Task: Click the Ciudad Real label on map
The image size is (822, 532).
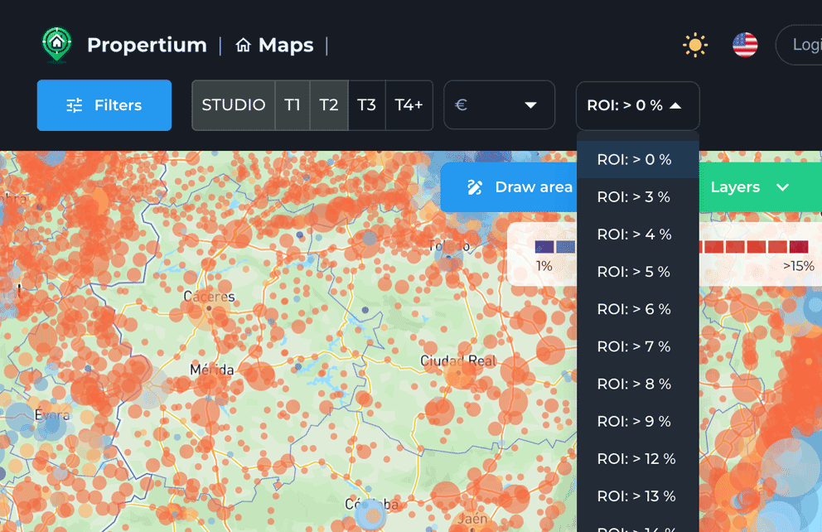Action: (x=458, y=360)
